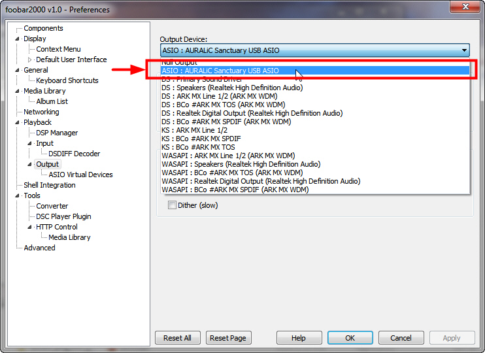The width and height of the screenshot is (485, 353).
Task: Expand Default User Interface node
Action: point(29,59)
